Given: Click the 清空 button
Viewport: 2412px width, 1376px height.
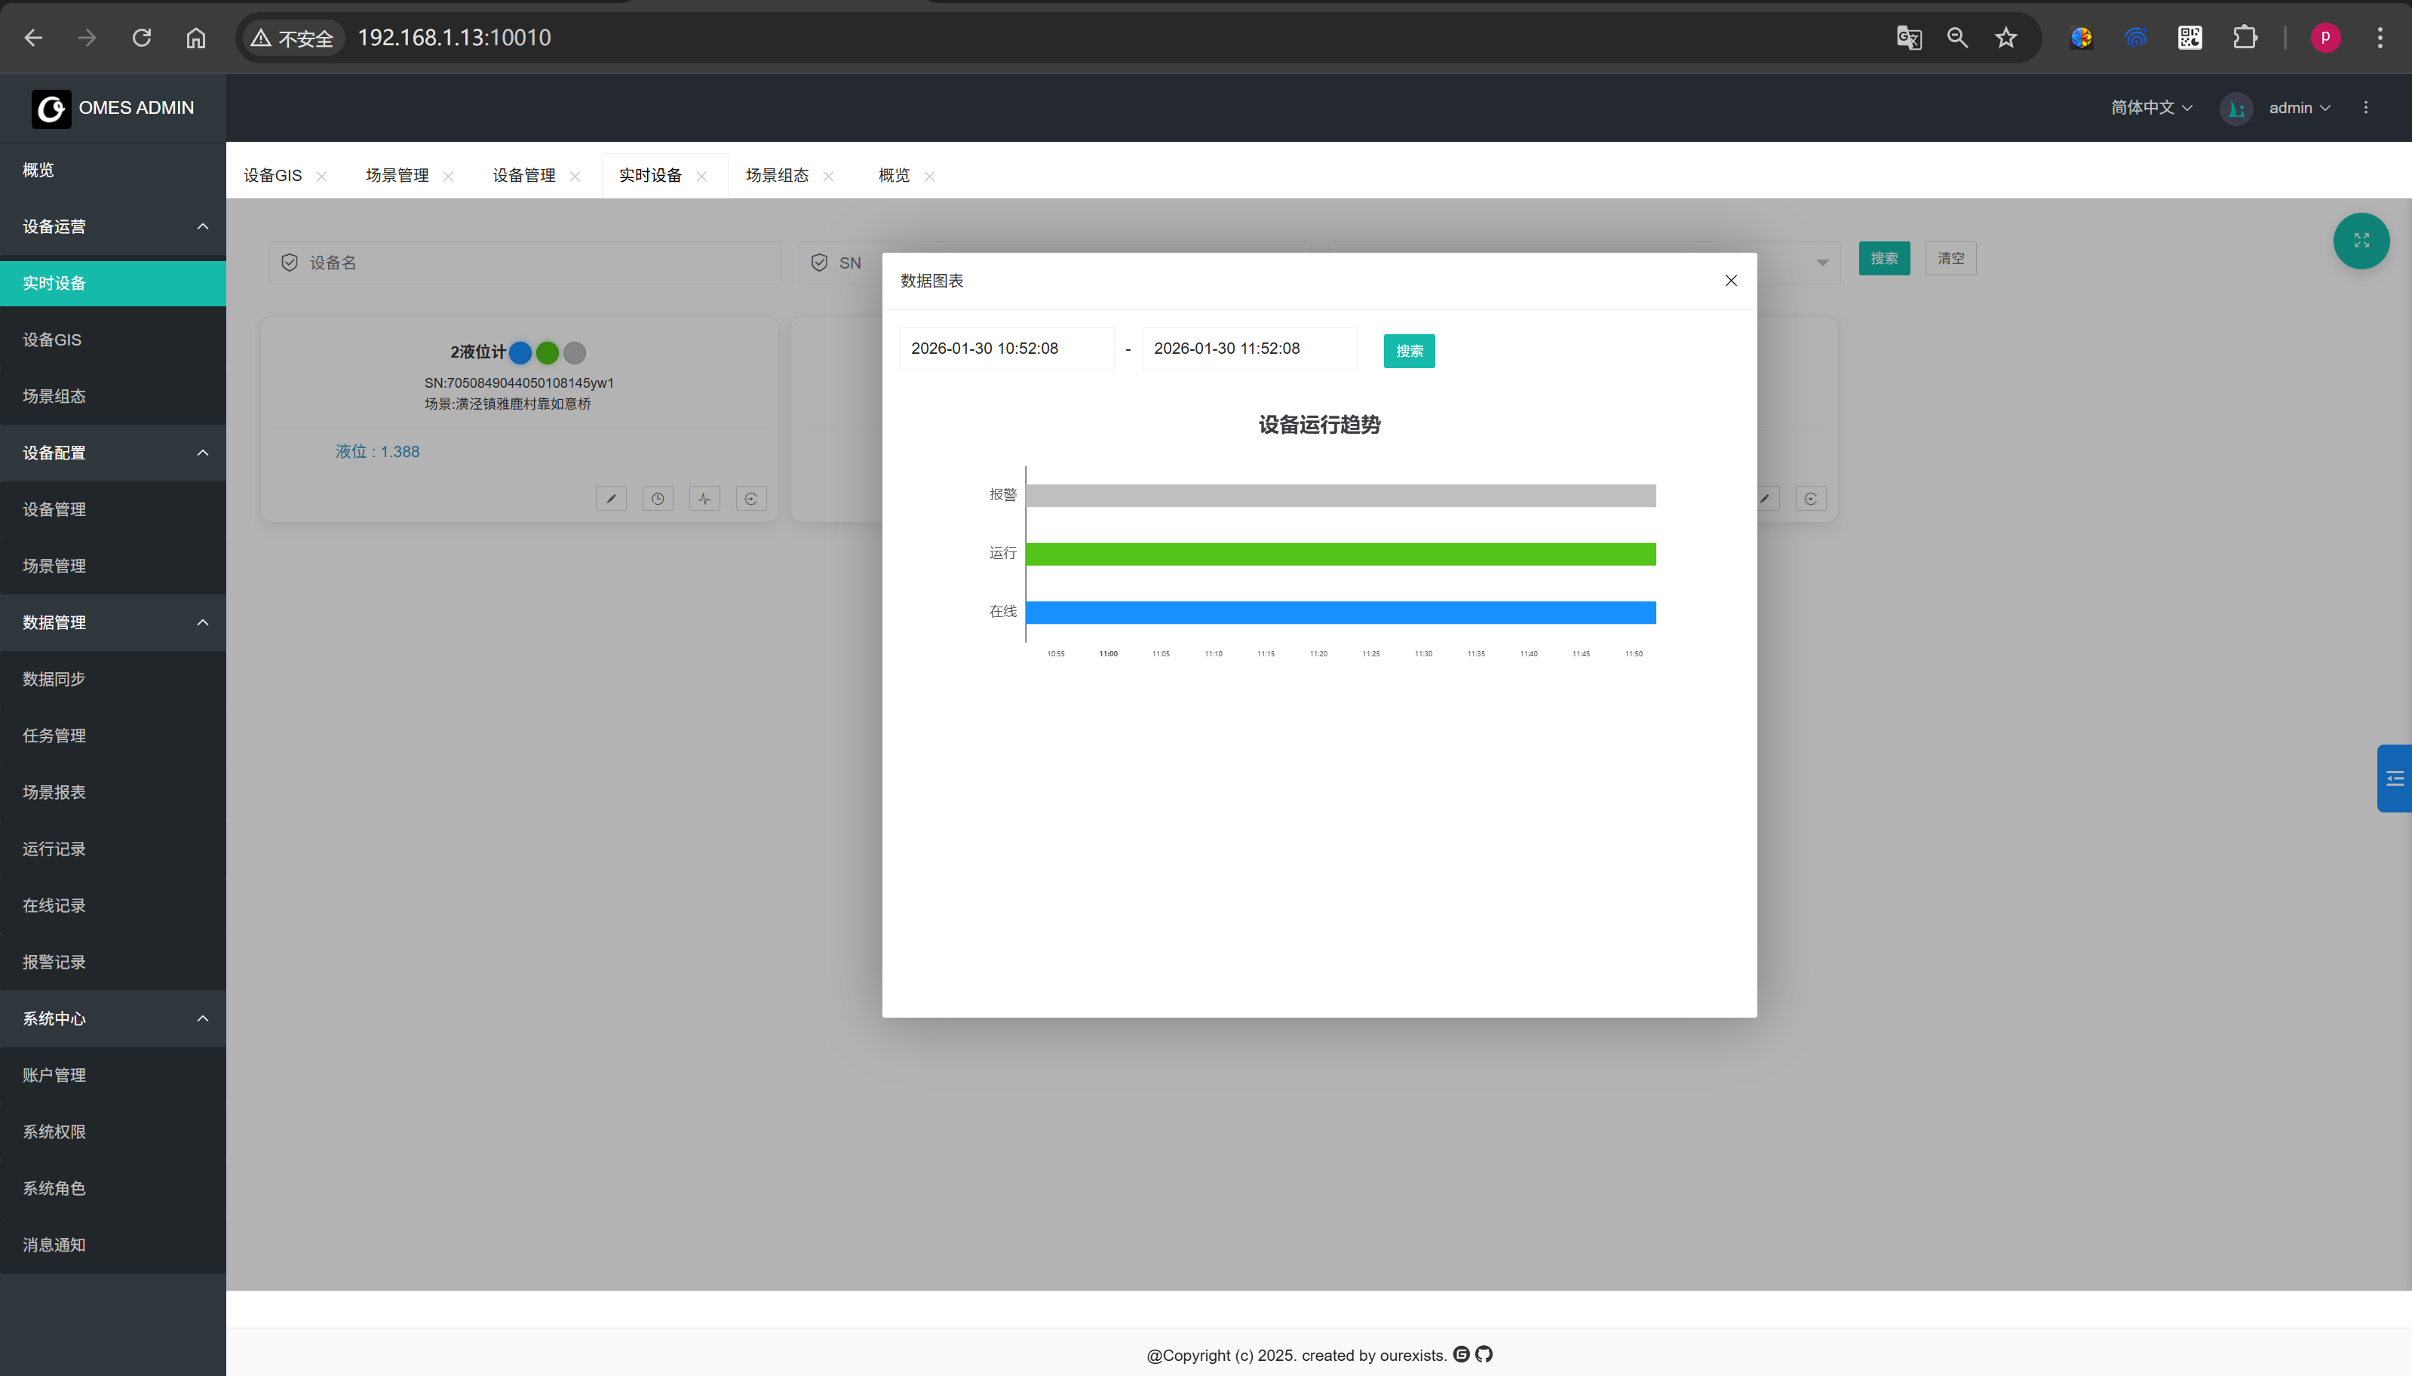Looking at the screenshot, I should point(1950,259).
